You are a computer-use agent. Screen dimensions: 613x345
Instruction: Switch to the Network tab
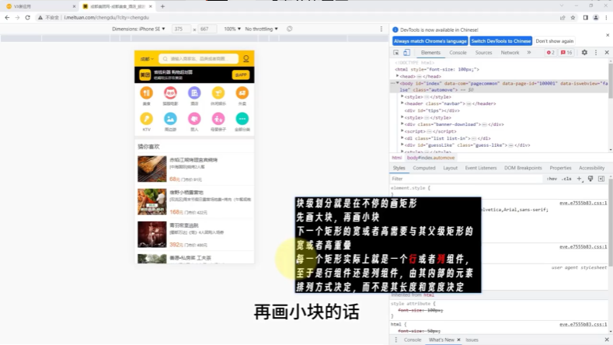(510, 52)
